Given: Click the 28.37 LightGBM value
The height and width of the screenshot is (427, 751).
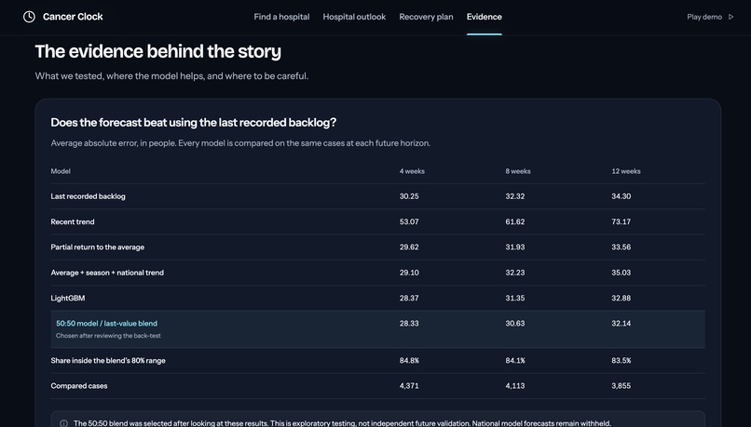Looking at the screenshot, I should [409, 298].
